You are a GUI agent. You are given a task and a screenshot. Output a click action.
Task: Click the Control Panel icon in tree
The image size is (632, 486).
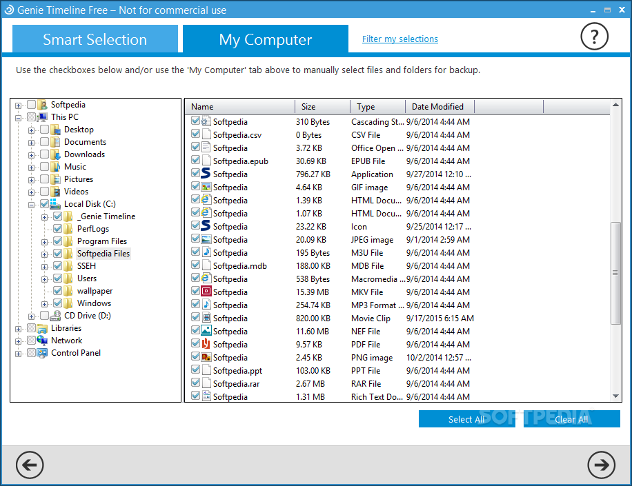[42, 353]
